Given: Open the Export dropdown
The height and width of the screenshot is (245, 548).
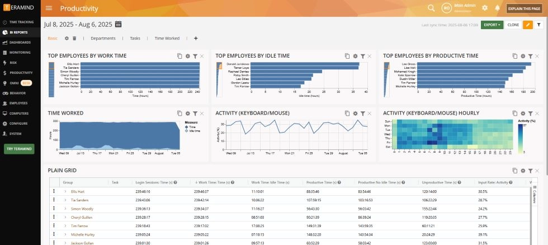Looking at the screenshot, I should click(x=492, y=25).
